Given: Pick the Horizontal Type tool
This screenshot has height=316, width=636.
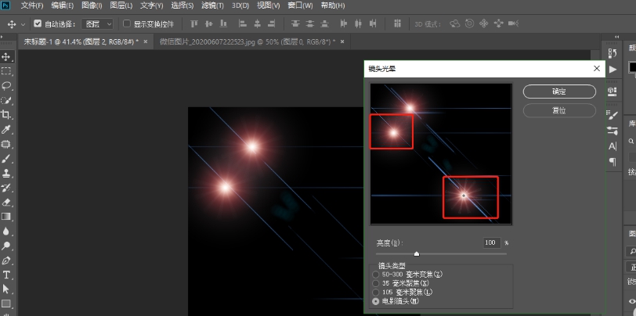Looking at the screenshot, I should pos(6,275).
